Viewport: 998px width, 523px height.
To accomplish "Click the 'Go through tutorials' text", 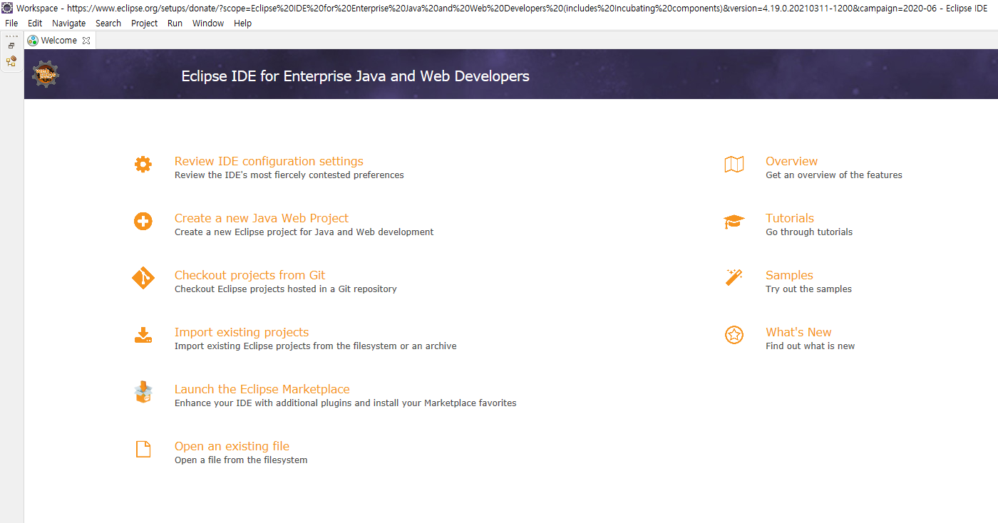I will (809, 232).
